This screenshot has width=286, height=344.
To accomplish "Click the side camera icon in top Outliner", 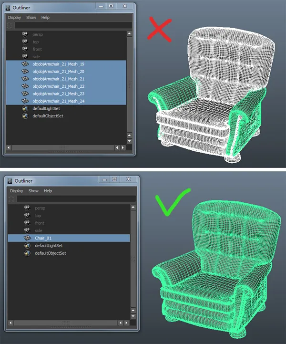I will pos(25,57).
